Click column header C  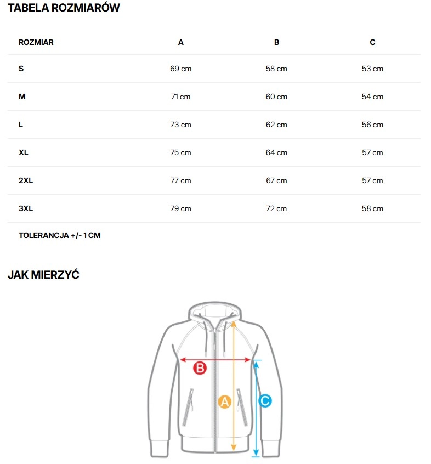click(372, 42)
